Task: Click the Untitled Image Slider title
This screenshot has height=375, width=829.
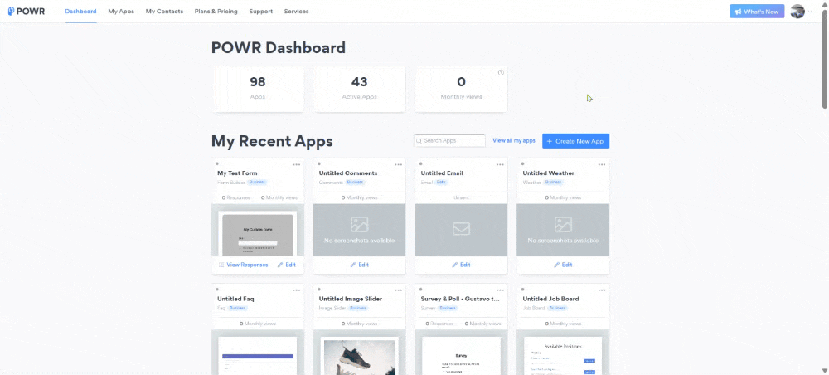Action: click(351, 299)
